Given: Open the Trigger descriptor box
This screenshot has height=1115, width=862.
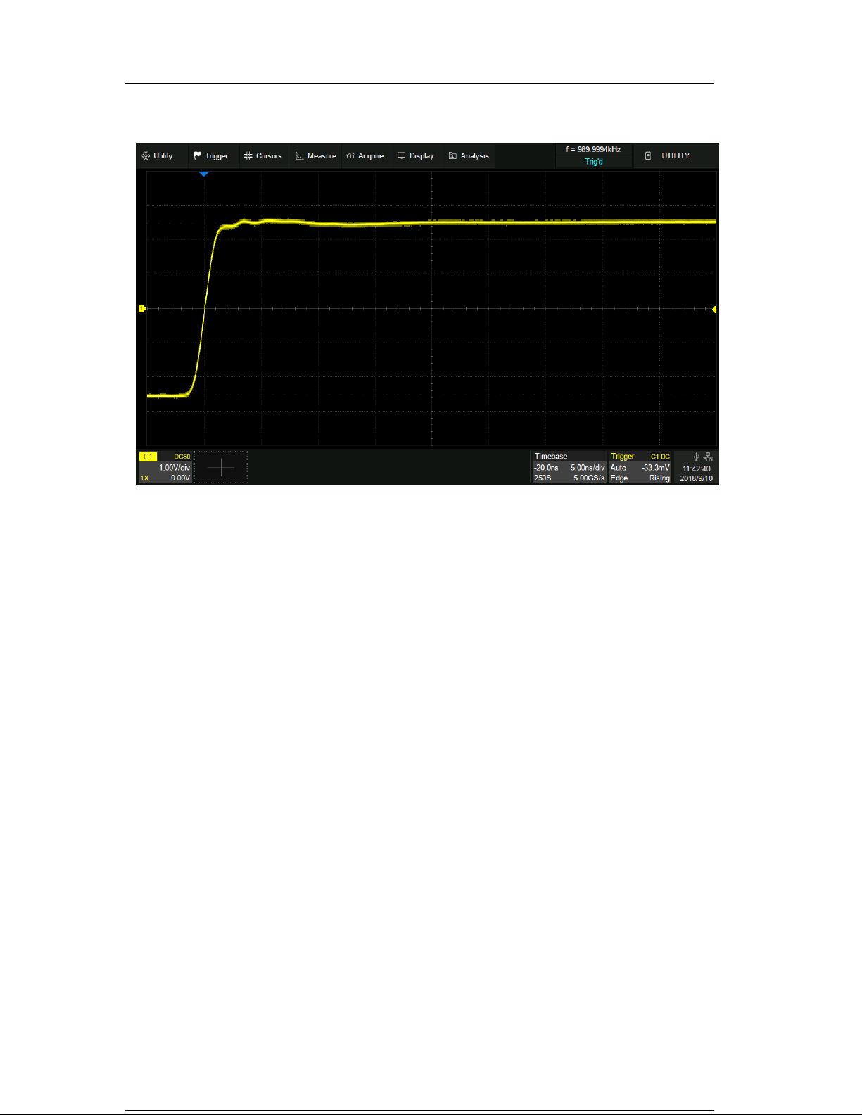Looking at the screenshot, I should click(640, 467).
